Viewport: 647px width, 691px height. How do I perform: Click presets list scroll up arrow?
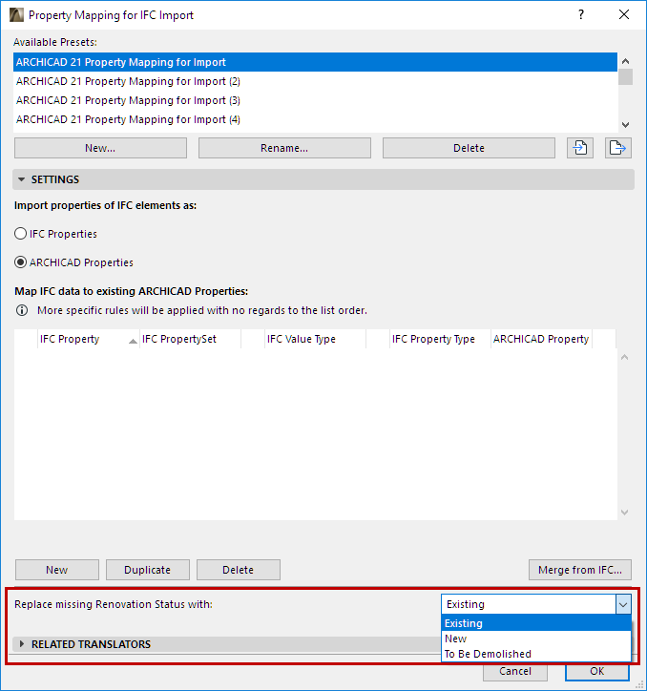(x=625, y=61)
